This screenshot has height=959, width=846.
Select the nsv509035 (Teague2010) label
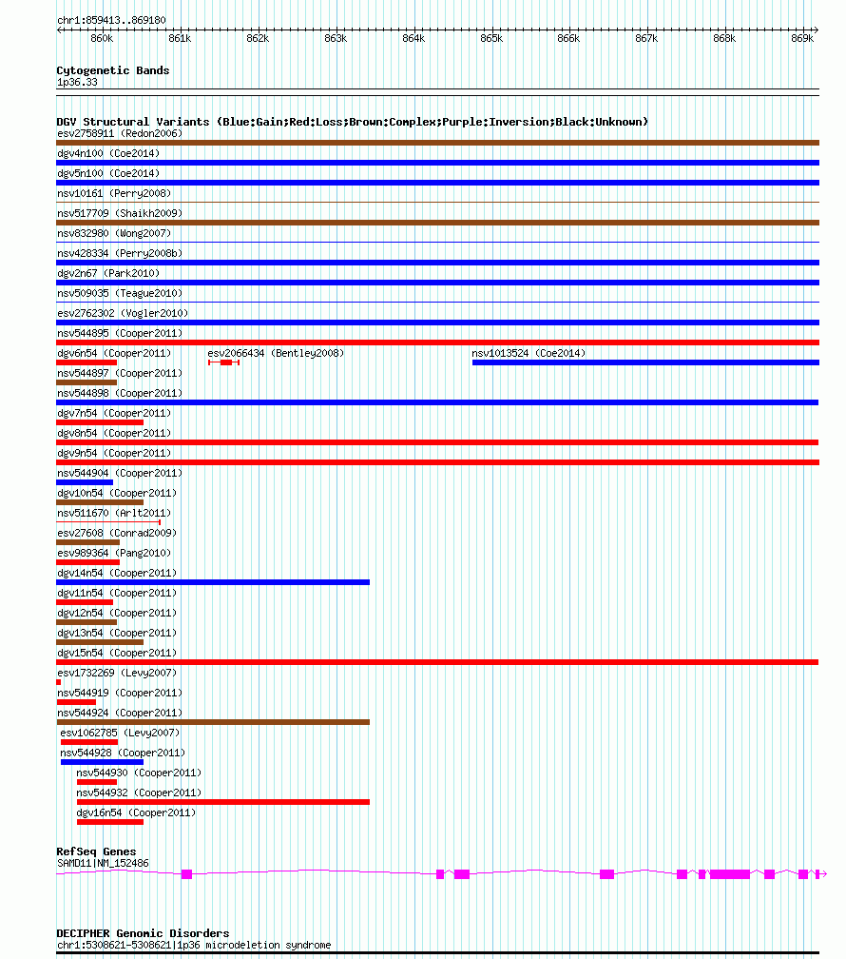120,294
